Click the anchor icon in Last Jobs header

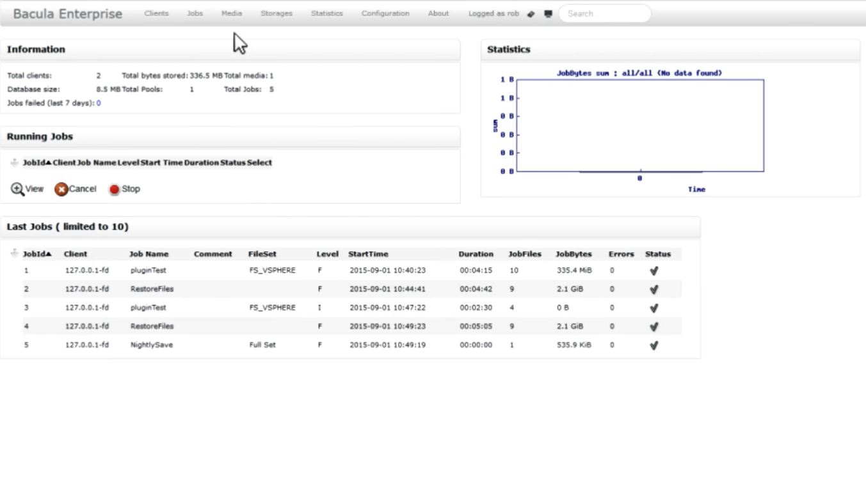click(14, 254)
